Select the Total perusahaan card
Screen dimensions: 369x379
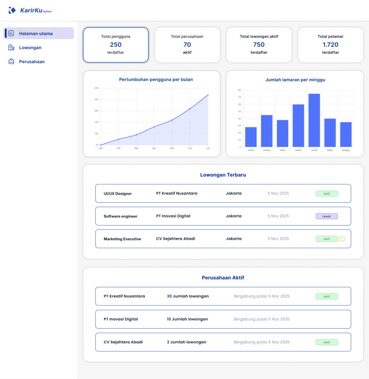(x=187, y=45)
